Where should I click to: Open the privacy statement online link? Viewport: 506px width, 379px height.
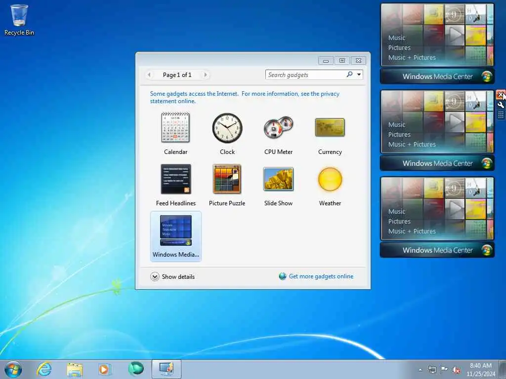pos(245,97)
